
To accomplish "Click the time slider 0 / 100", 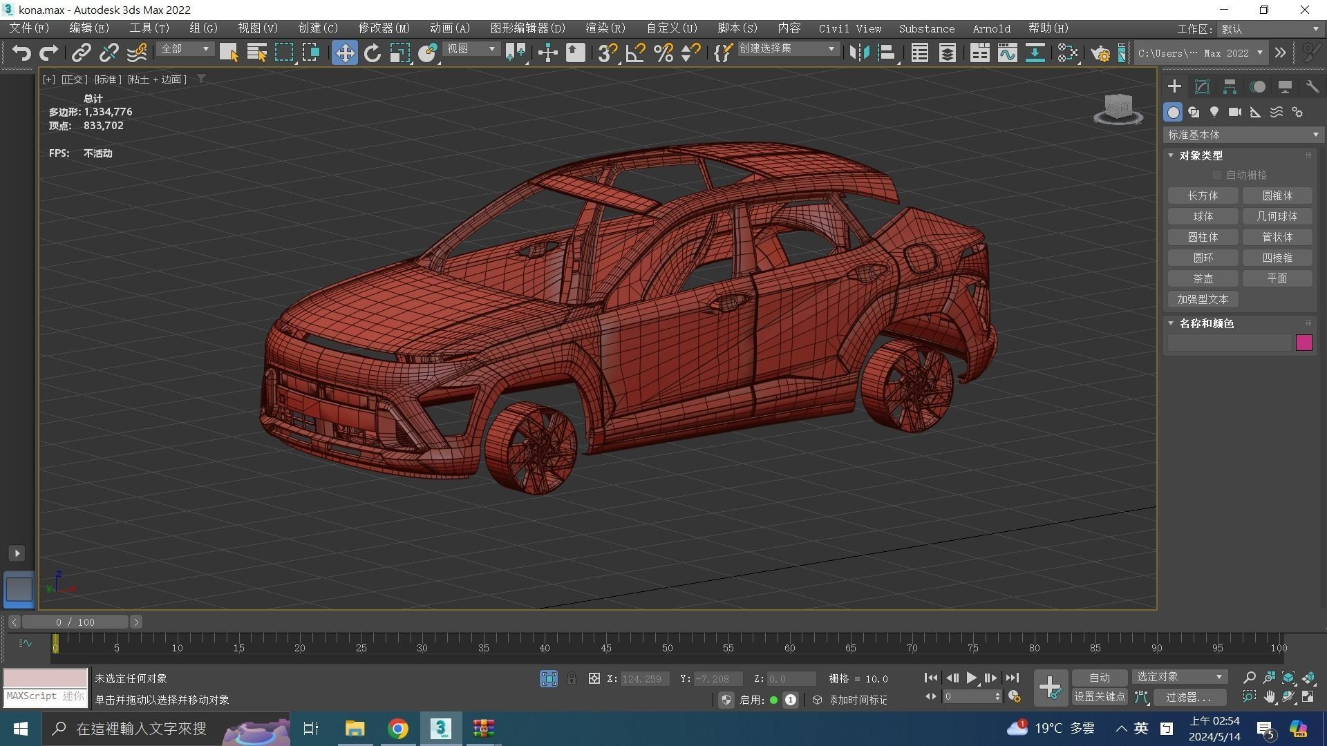I will [x=75, y=622].
